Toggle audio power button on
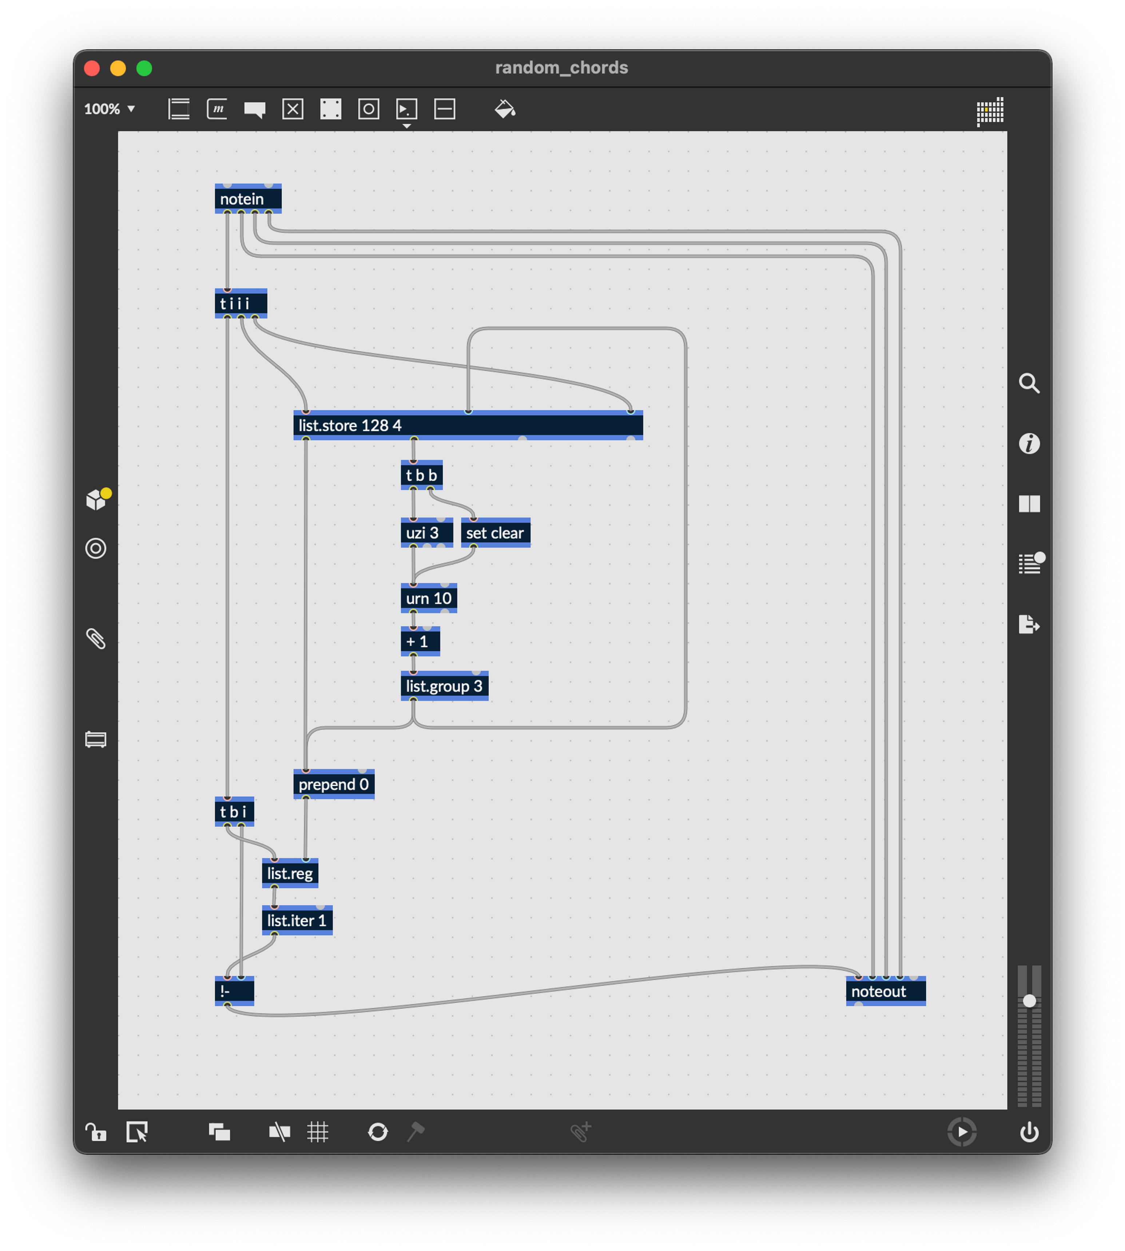The width and height of the screenshot is (1125, 1251). [1029, 1132]
